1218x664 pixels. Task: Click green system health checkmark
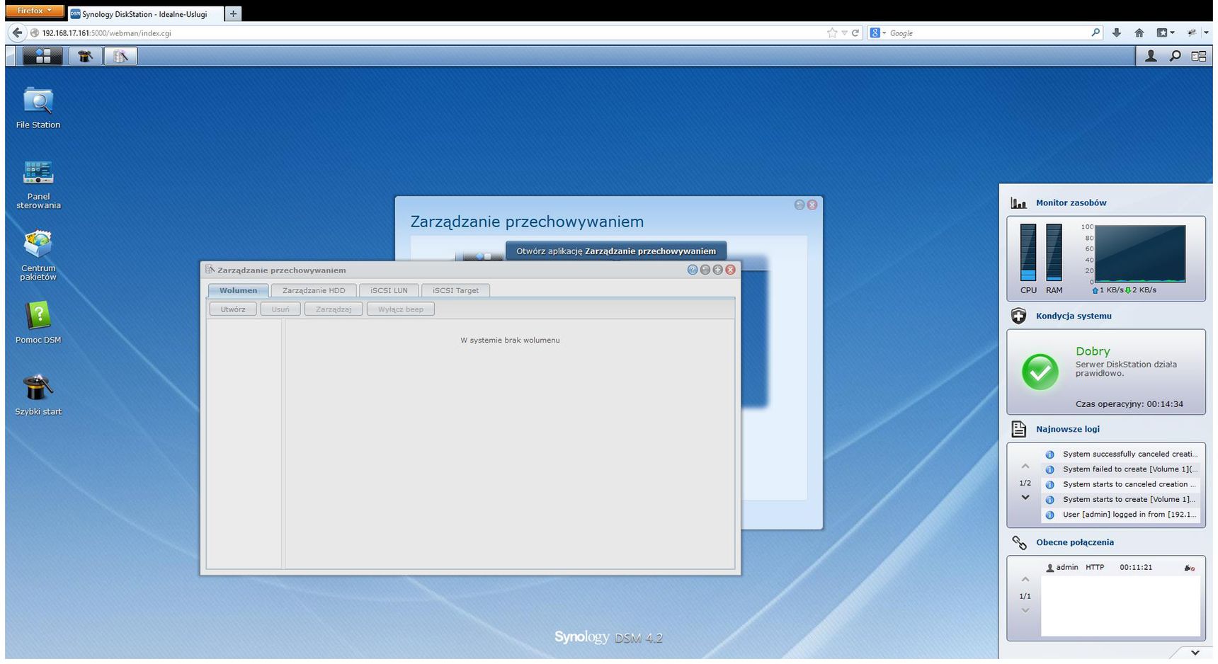[1040, 372]
